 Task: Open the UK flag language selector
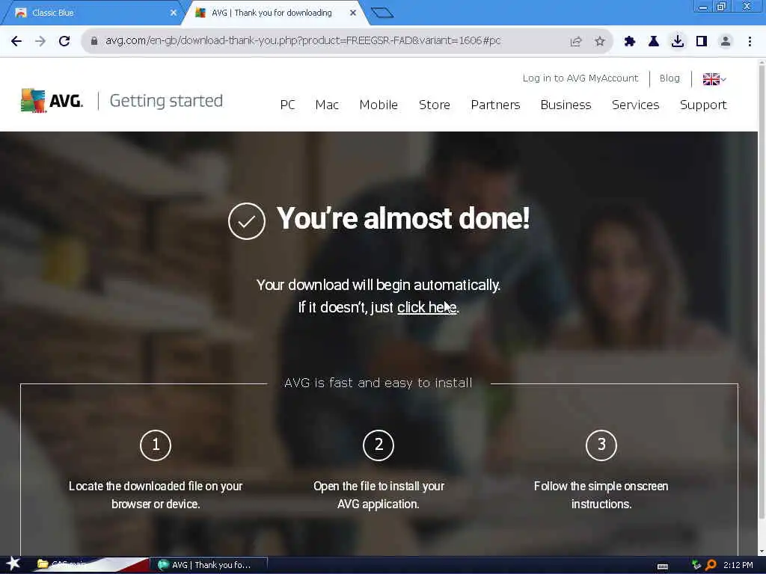click(714, 78)
